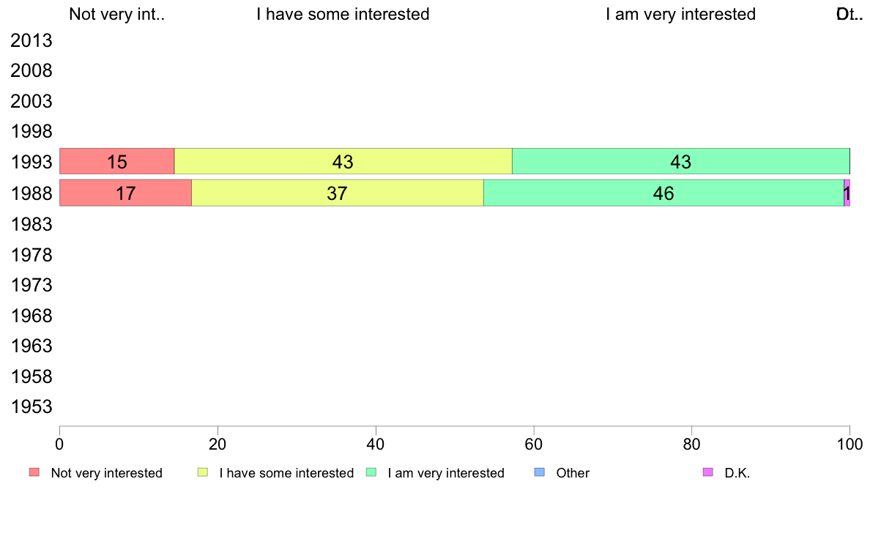Viewport: 870px width, 539px height.
Task: Click the magenta D.K. legend swatch
Action: [708, 472]
